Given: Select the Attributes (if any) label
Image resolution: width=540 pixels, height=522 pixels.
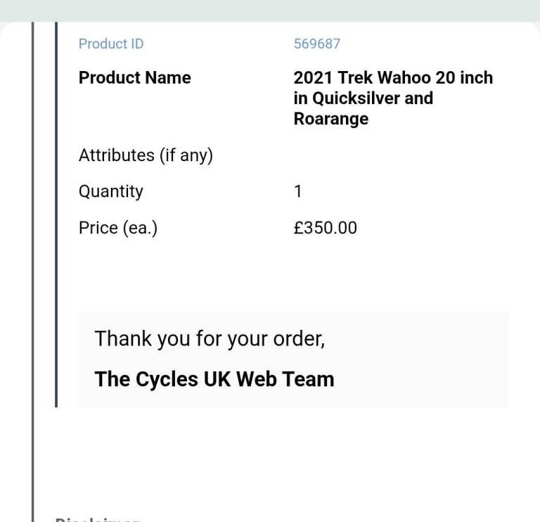Looking at the screenshot, I should point(146,155).
